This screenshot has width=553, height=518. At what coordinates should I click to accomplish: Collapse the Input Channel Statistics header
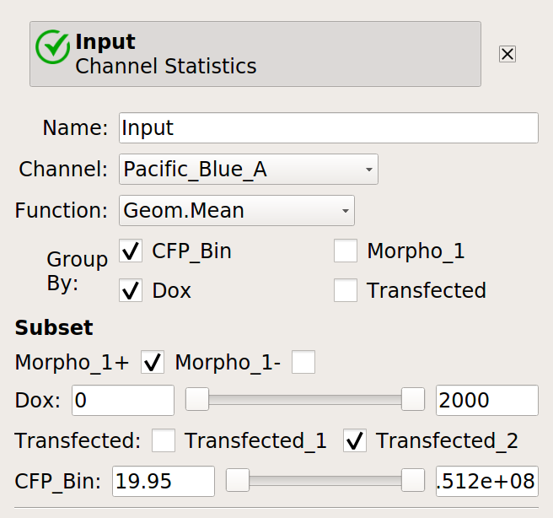click(x=255, y=54)
